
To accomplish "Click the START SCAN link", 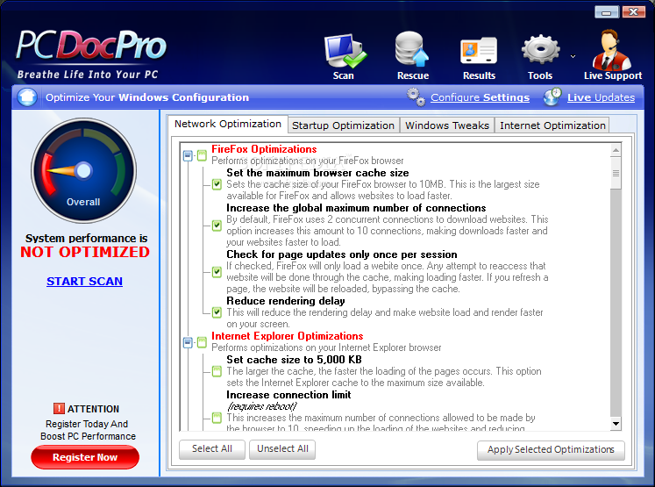I will coord(84,282).
